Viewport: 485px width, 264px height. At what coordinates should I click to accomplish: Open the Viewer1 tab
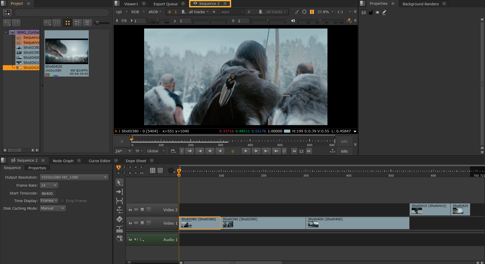click(x=131, y=4)
